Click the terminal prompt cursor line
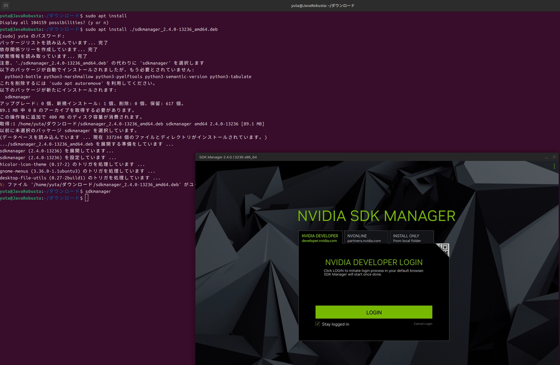Viewport: 560px width, 365px height. 43,198
